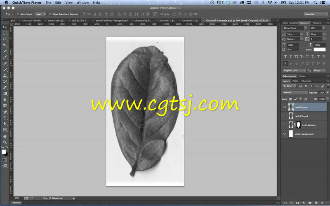Click lock position icon in Layers panel
The width and height of the screenshot is (330, 206).
301,99
